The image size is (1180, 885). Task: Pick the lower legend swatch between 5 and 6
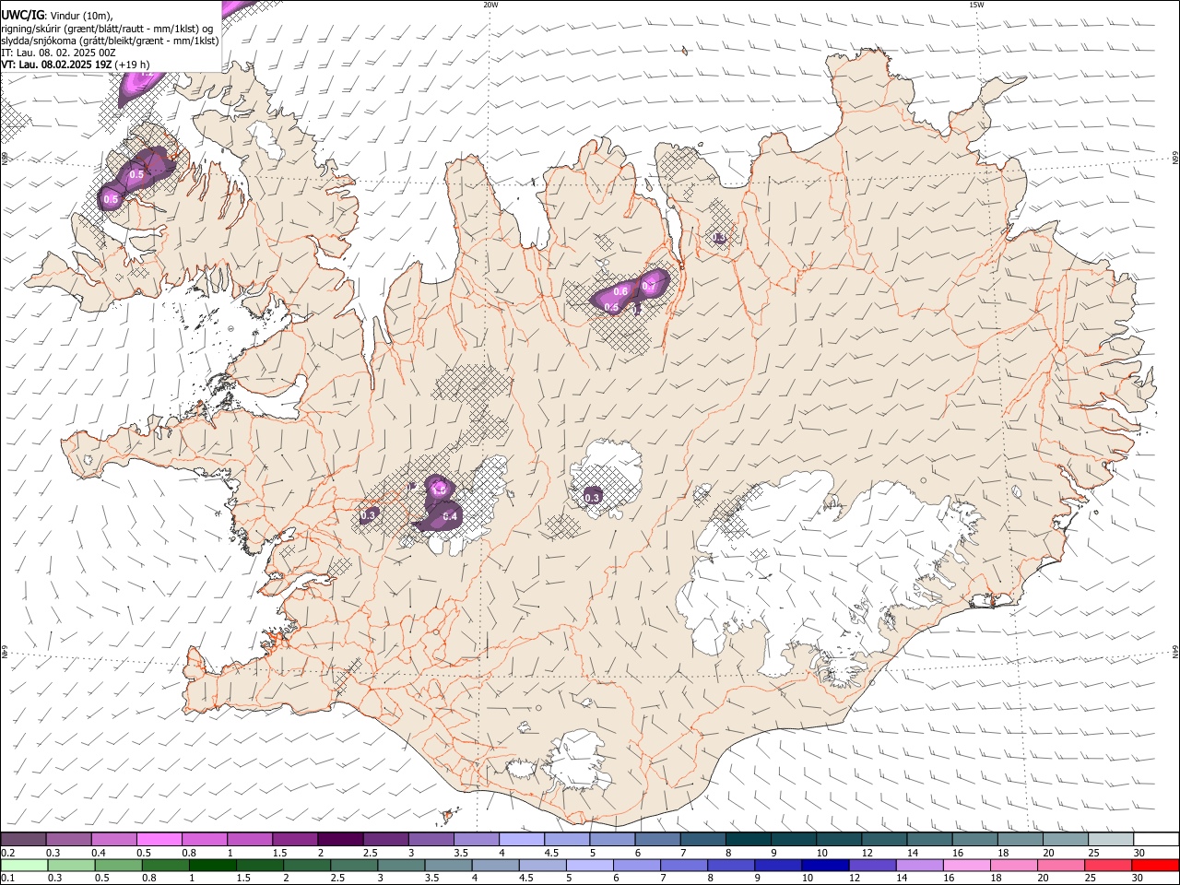[590, 865]
